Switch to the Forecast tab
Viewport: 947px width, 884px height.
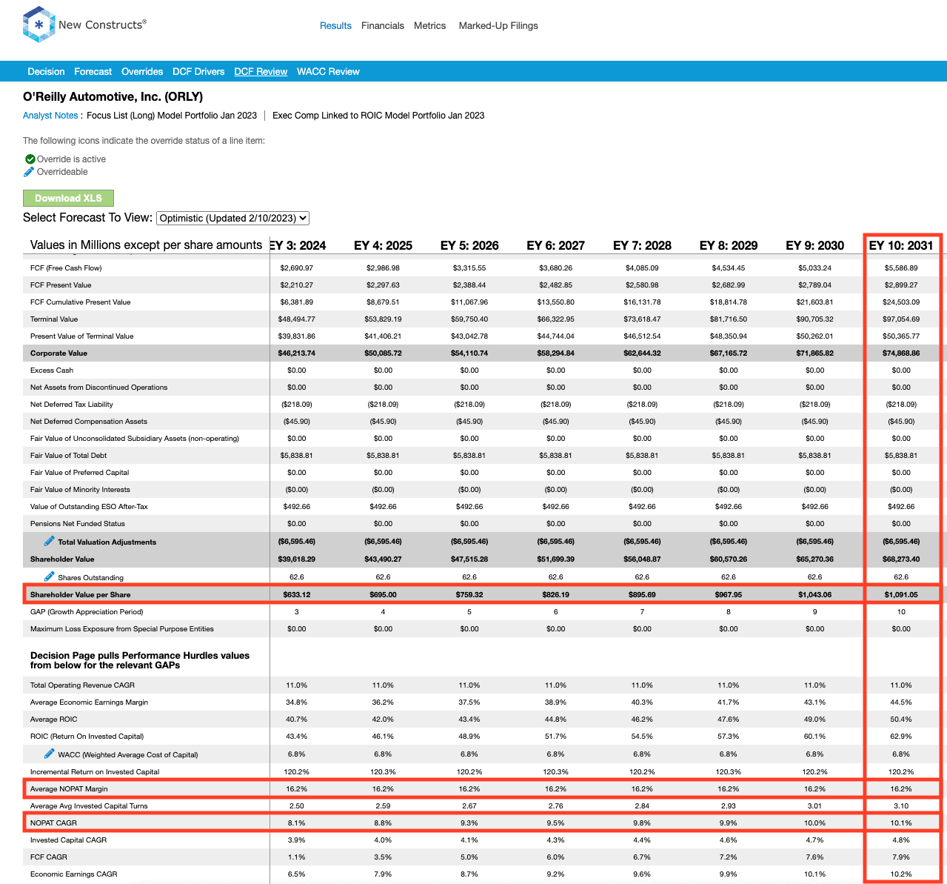coord(93,72)
